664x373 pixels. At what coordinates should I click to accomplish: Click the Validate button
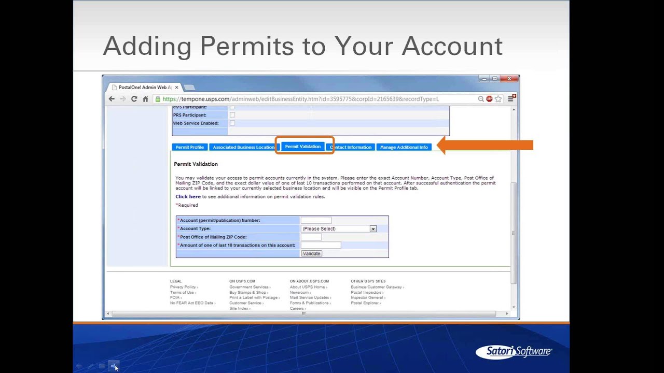(311, 253)
